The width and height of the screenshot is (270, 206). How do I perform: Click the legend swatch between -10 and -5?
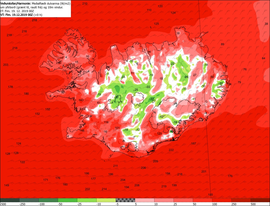[x=106, y=200]
